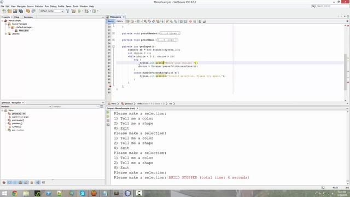Collapse the Source Packages node
This screenshot has height=197, width=350.
(6, 24)
